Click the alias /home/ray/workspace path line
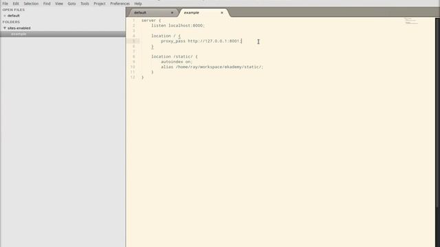 pyautogui.click(x=212, y=67)
